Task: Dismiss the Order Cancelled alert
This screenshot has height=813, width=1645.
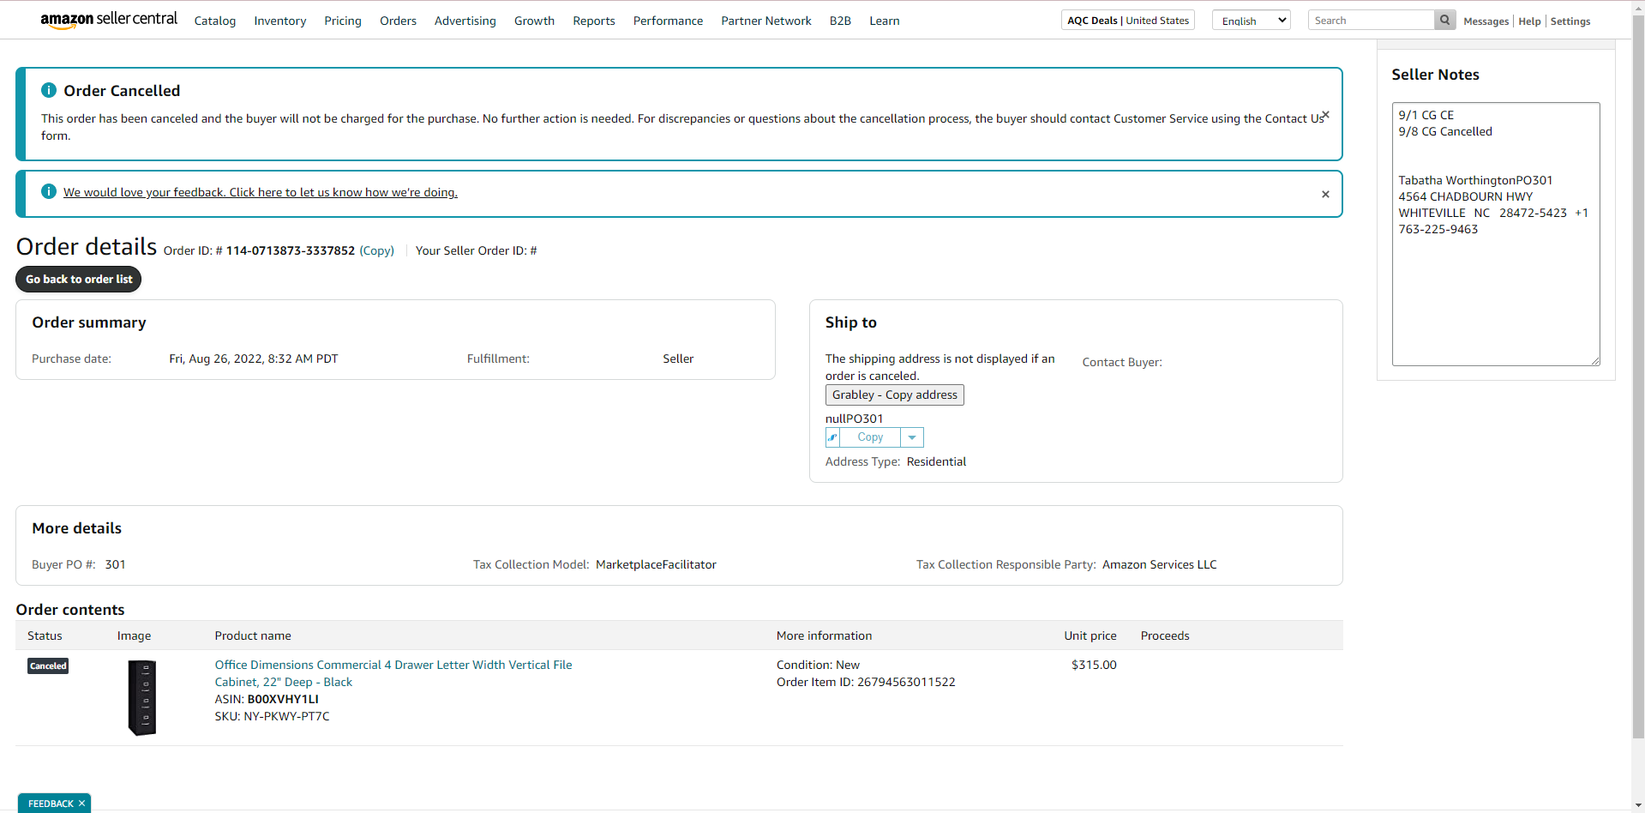Action: tap(1326, 115)
